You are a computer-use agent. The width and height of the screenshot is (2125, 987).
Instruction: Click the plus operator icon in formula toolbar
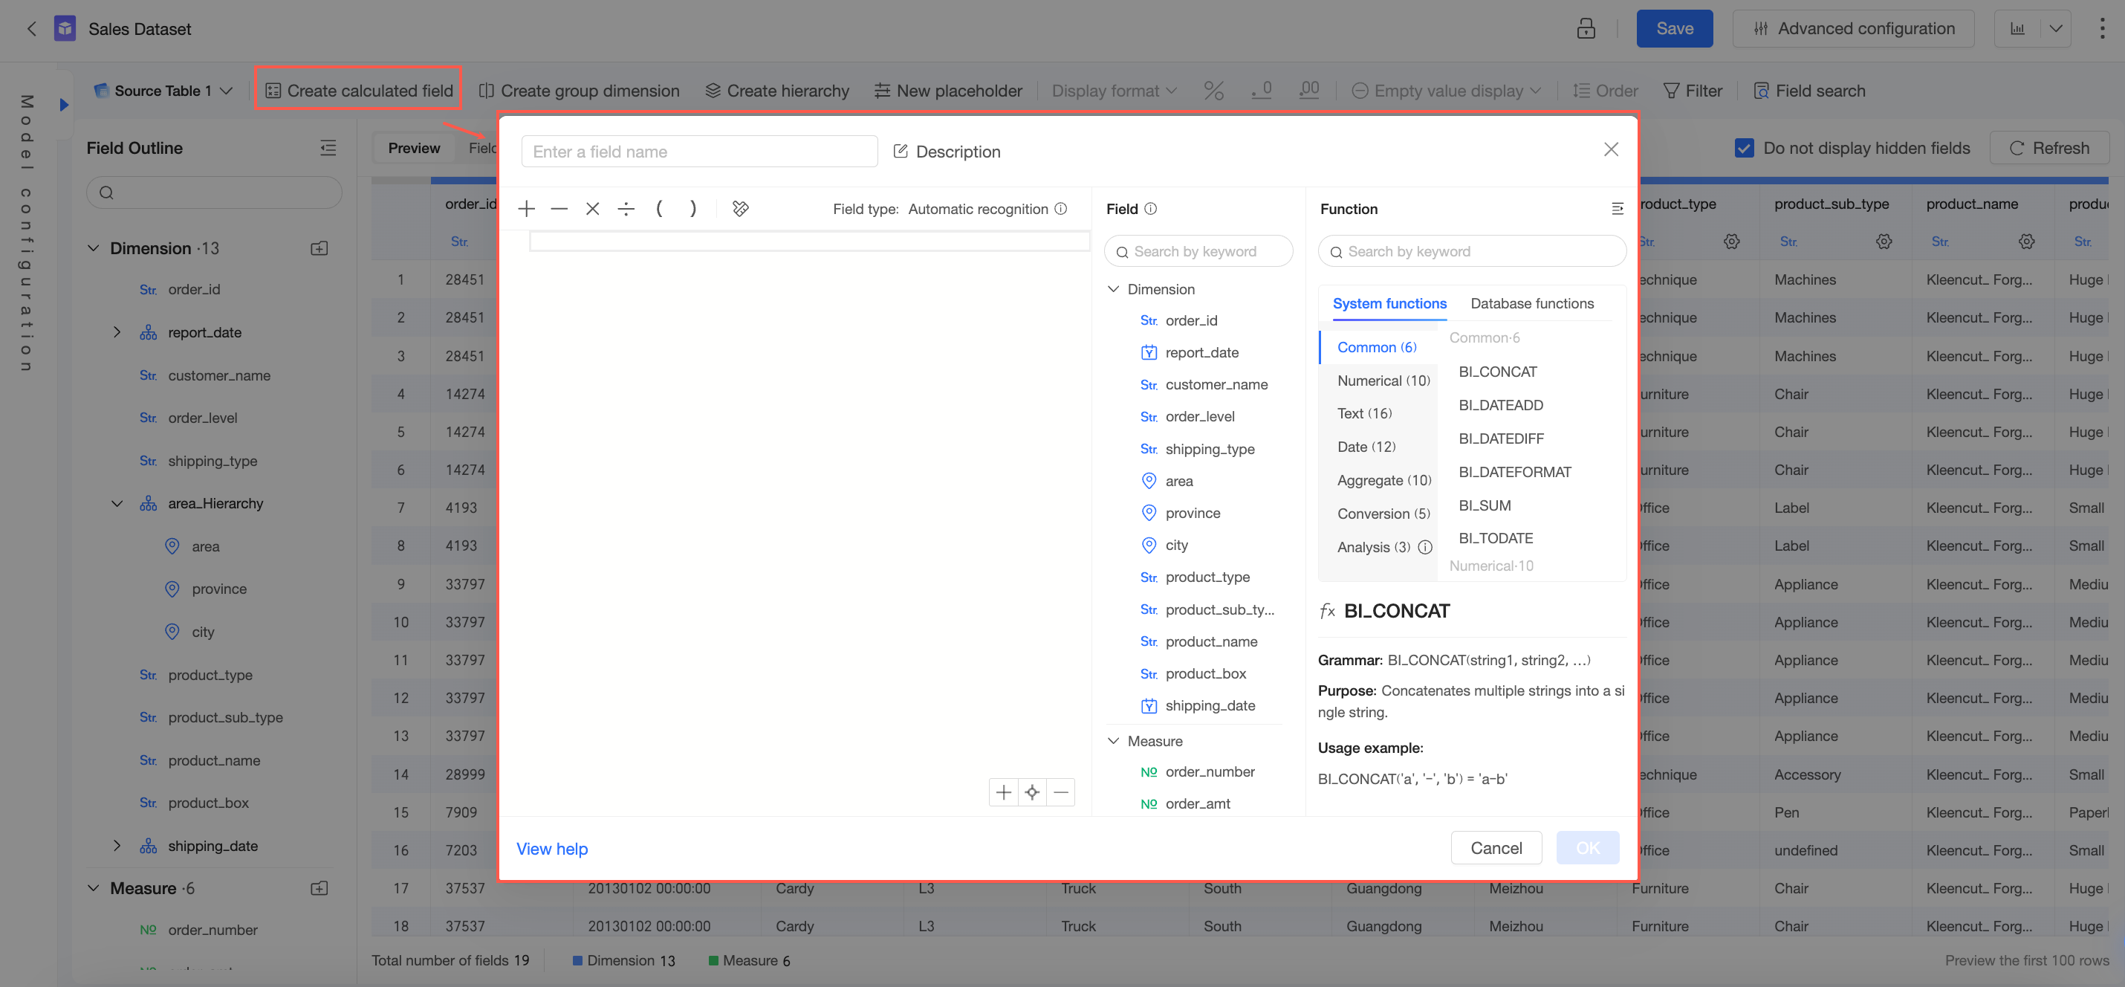coord(526,209)
